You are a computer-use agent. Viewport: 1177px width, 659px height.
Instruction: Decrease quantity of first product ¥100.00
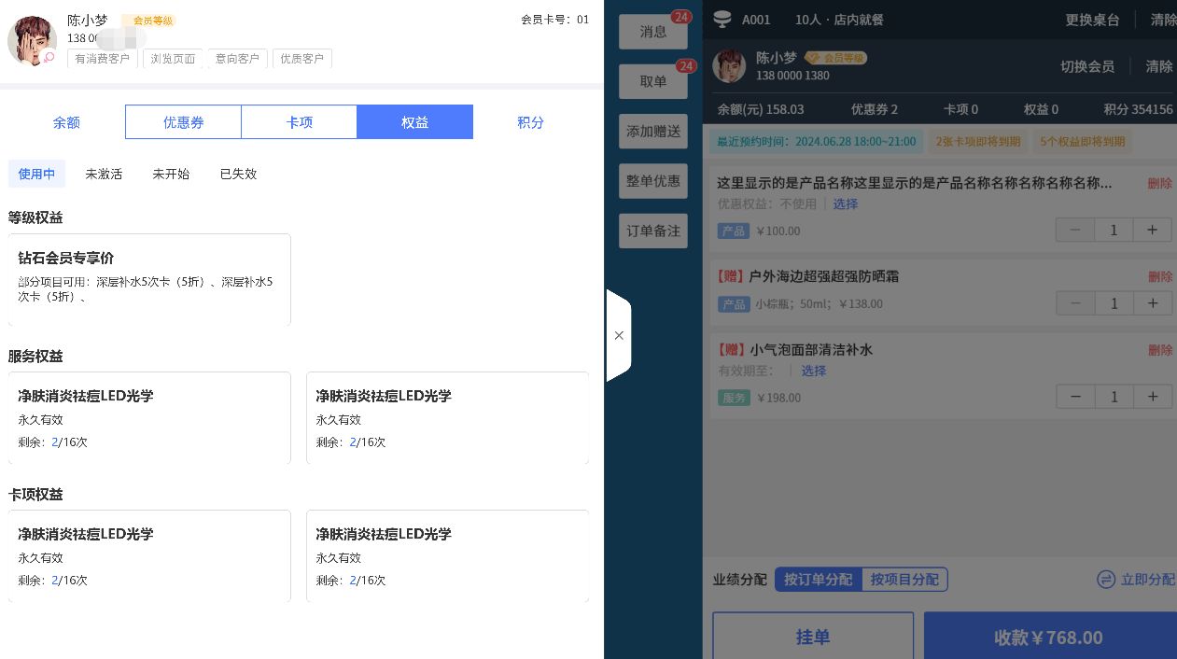(x=1075, y=230)
